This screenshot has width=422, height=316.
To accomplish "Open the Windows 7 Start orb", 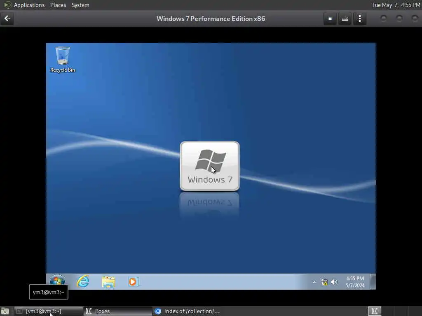I will click(57, 281).
